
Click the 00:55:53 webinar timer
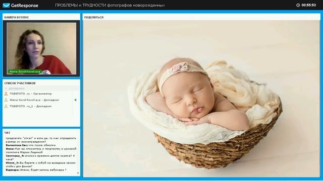click(308, 5)
